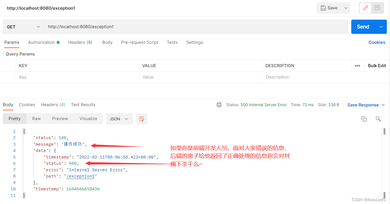Open the JSON format dropdown
The width and height of the screenshot is (390, 204).
coord(119,119)
